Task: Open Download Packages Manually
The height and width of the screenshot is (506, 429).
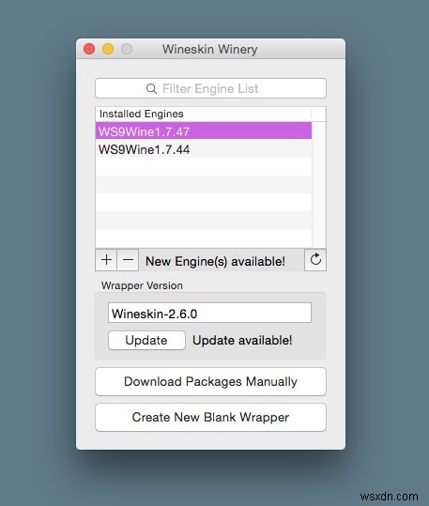Action: pyautogui.click(x=210, y=381)
